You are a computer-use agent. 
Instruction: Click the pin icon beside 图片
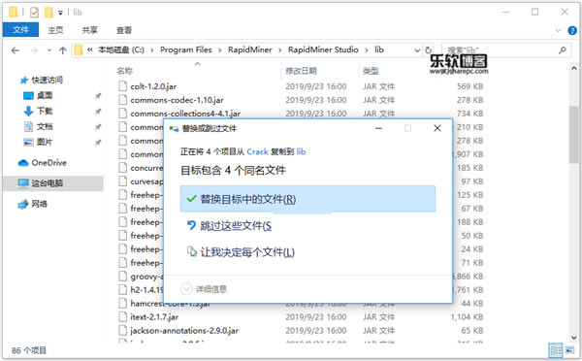pos(98,143)
